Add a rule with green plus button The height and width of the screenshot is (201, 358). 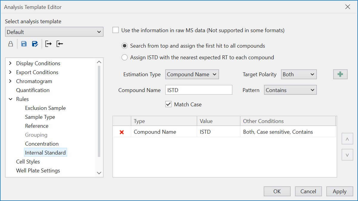pos(340,74)
